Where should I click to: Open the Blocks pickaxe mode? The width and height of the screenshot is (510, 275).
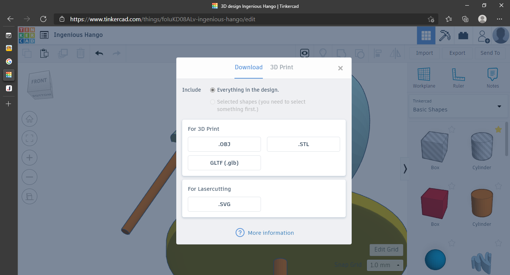[x=445, y=35]
